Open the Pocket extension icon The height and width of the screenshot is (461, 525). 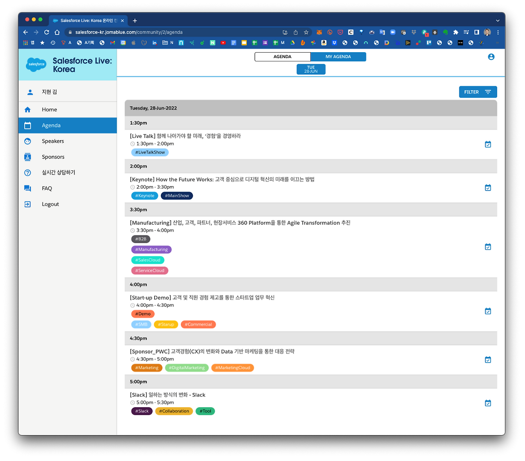pos(340,32)
